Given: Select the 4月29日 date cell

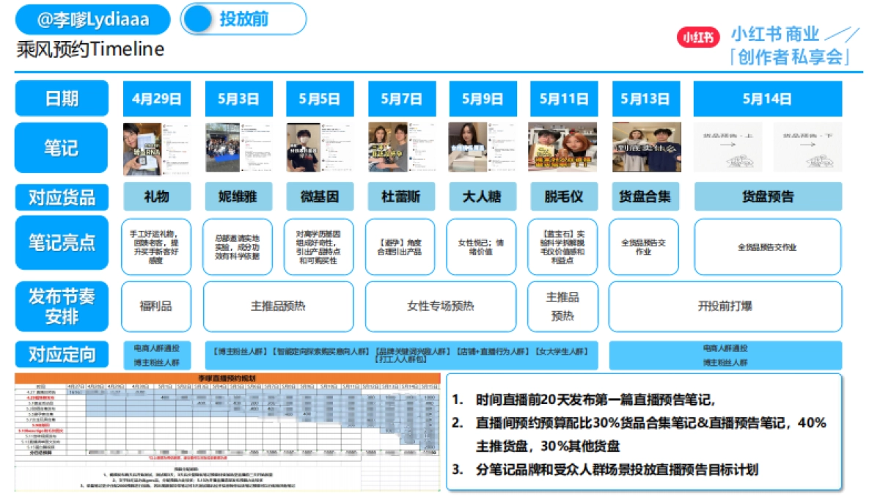Looking at the screenshot, I should [158, 98].
